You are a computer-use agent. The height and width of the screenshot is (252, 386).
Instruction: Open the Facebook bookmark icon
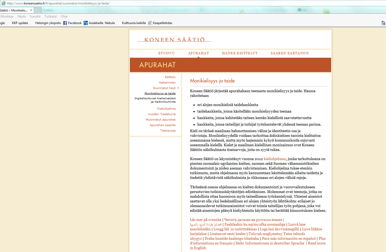pyautogui.click(x=65, y=23)
